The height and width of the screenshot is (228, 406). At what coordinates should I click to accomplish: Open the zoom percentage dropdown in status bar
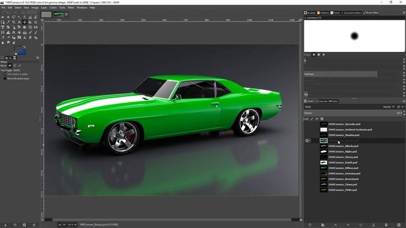click(x=72, y=225)
